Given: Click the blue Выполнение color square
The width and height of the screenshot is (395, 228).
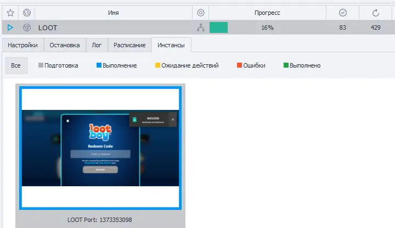Looking at the screenshot, I should (99, 65).
